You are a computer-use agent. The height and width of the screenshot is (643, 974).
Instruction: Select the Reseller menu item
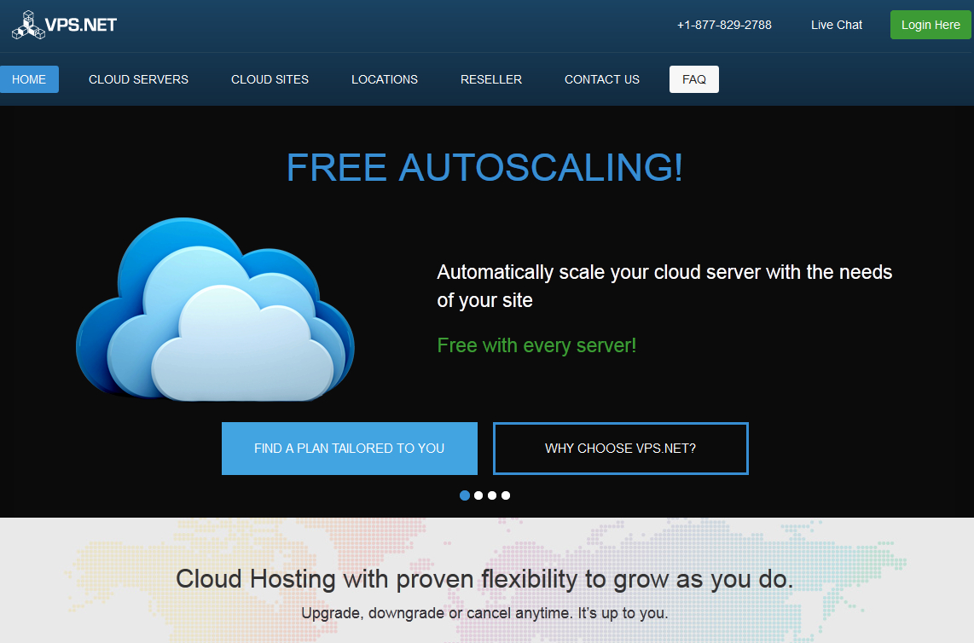point(491,79)
